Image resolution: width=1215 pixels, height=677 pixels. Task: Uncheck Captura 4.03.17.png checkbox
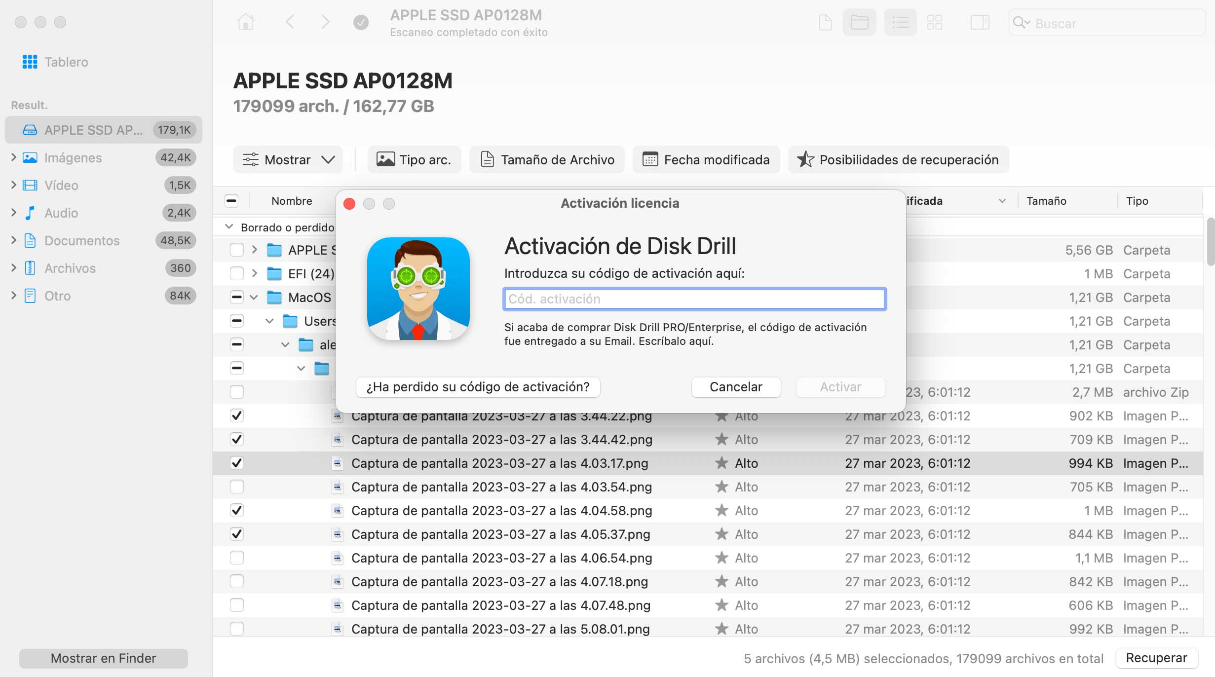pyautogui.click(x=237, y=463)
